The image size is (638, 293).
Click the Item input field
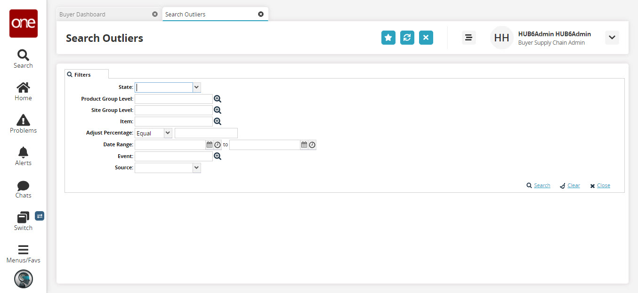click(x=173, y=121)
